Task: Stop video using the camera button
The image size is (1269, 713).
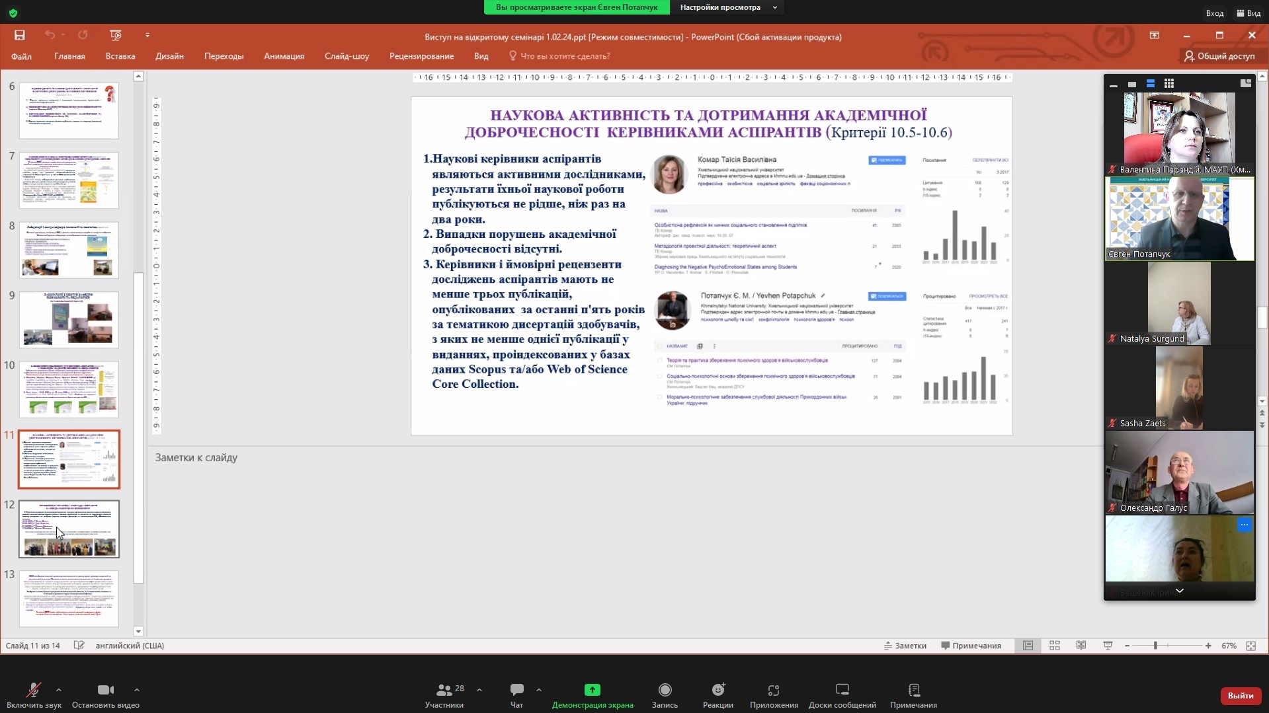Action: [x=105, y=690]
